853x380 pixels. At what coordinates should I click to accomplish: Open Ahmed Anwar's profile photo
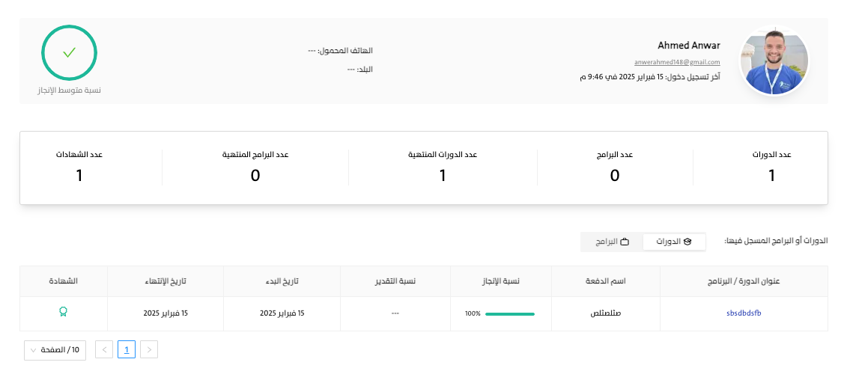774,61
